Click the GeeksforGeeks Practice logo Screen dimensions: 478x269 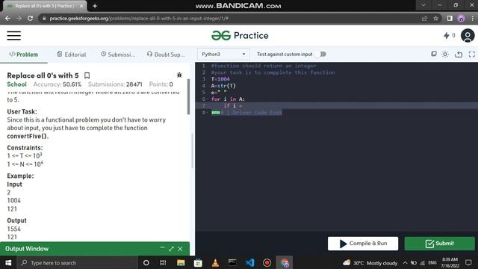tap(240, 36)
